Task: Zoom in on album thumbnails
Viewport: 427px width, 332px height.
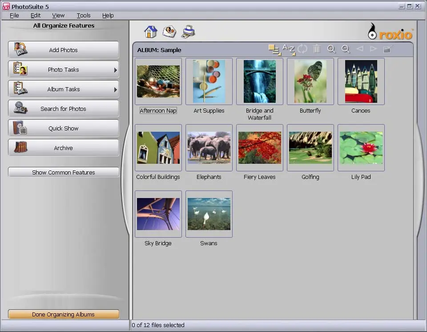Action: [331, 49]
